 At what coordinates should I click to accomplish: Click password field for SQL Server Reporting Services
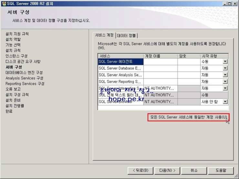click(x=189, y=82)
